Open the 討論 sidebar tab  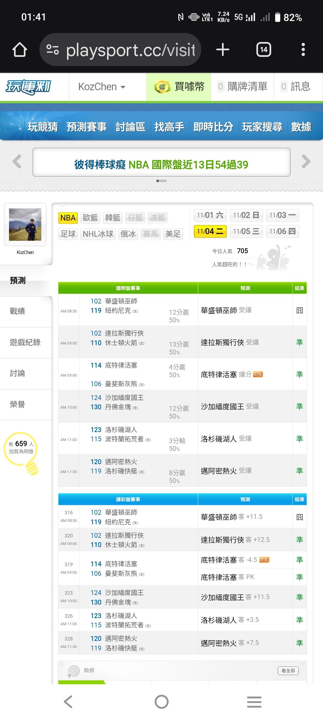(x=26, y=374)
